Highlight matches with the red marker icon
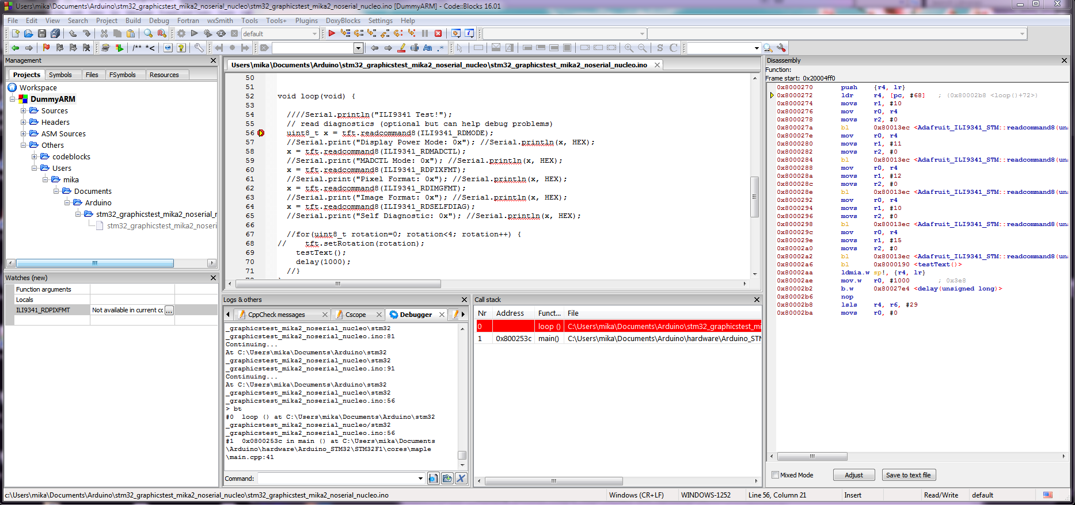This screenshot has height=505, width=1075. click(x=402, y=48)
